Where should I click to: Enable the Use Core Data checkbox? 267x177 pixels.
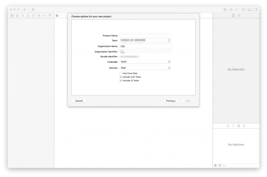click(121, 73)
